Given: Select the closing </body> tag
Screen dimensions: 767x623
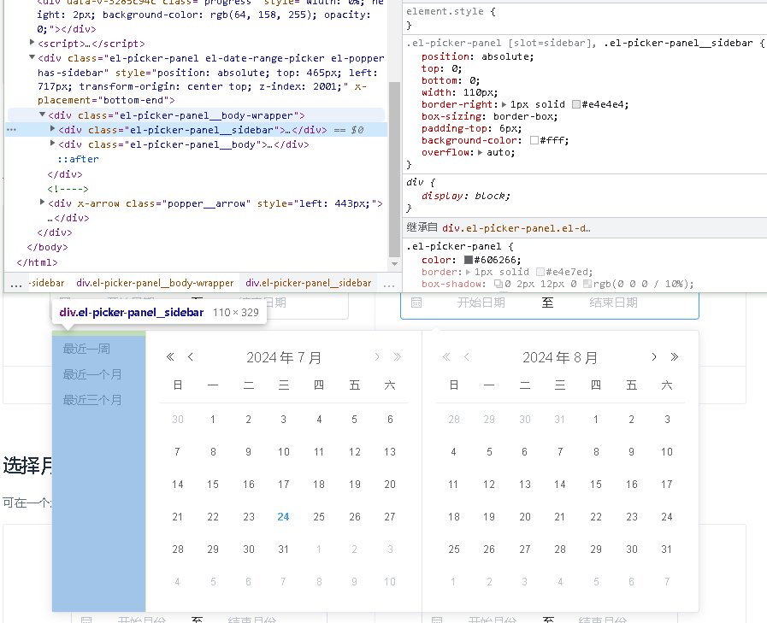Looking at the screenshot, I should 47,247.
